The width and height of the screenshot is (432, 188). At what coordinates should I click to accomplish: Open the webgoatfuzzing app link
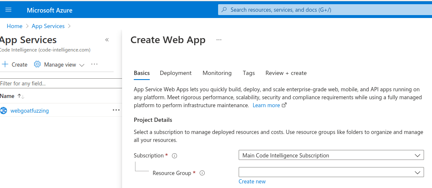29,111
